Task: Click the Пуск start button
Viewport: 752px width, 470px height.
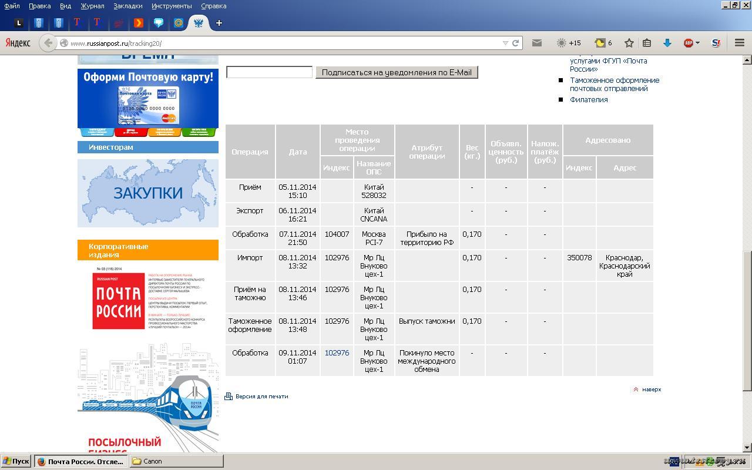Action: tap(16, 461)
